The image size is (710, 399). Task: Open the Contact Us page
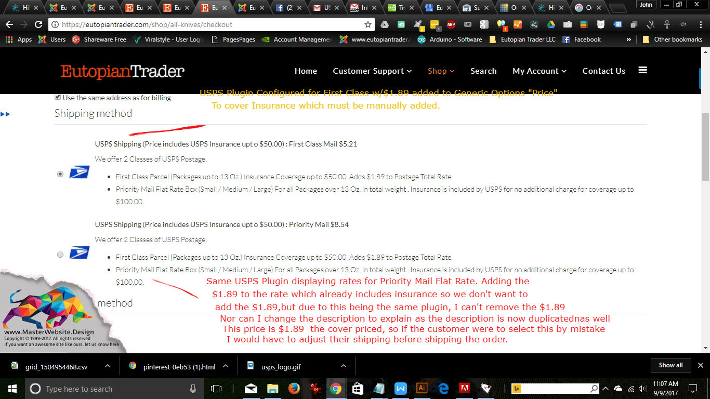(604, 71)
